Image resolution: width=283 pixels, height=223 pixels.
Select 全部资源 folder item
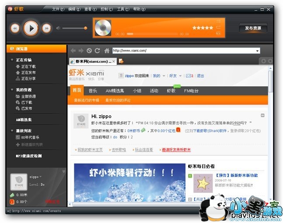tap(26, 96)
